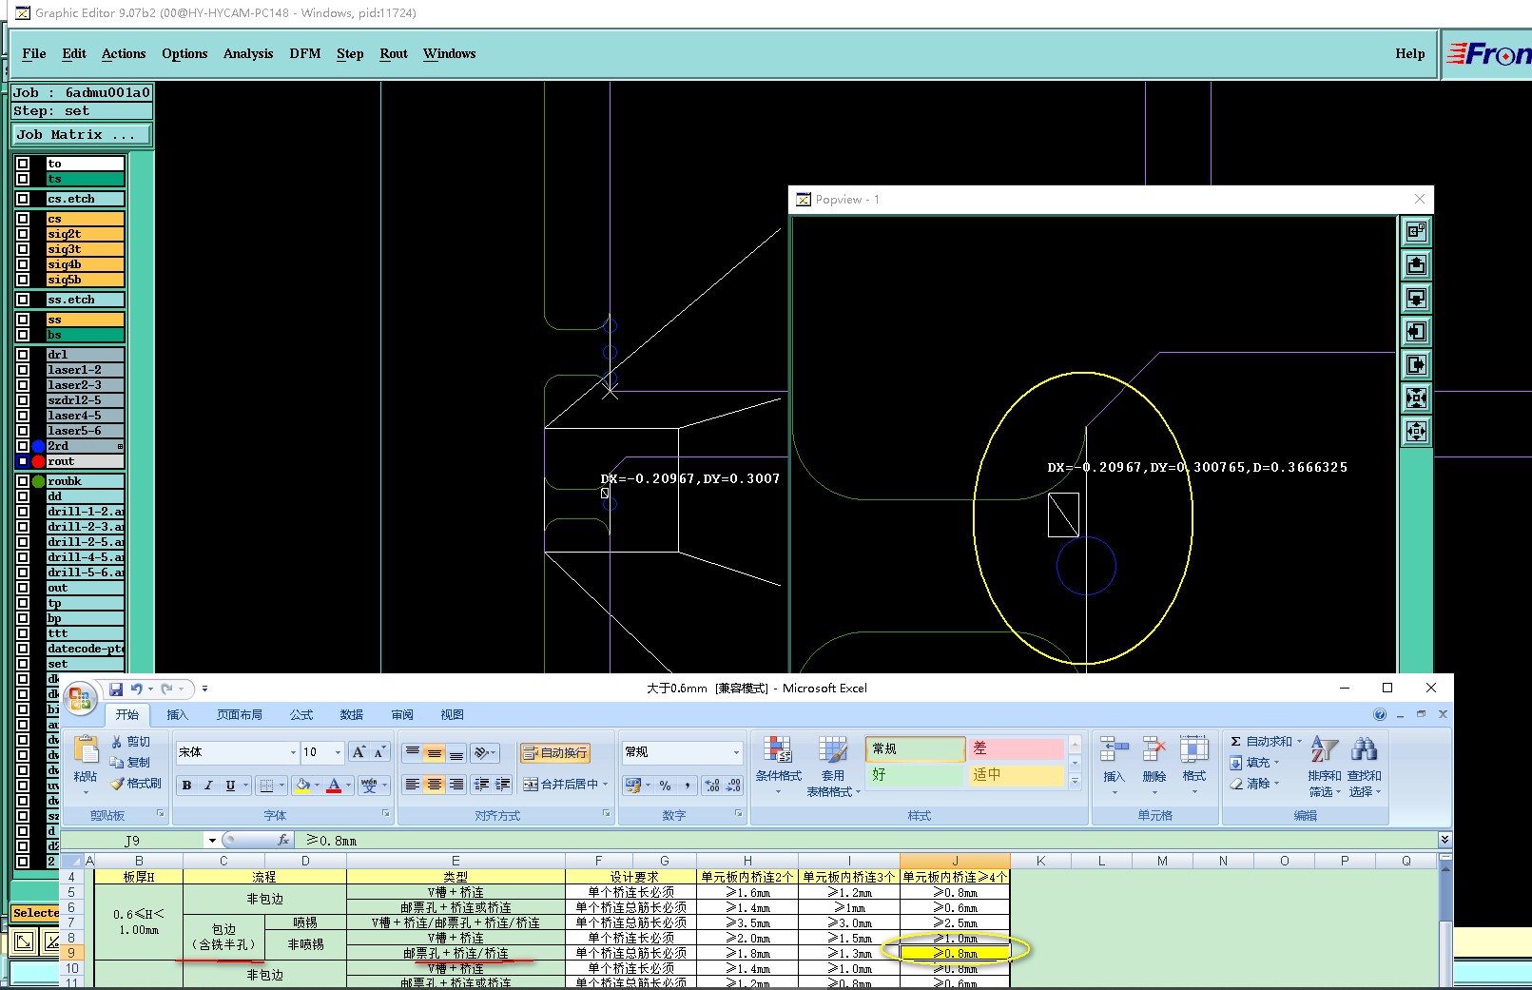Open the font name dropdown showing 宋体
This screenshot has width=1532, height=990.
click(x=293, y=752)
